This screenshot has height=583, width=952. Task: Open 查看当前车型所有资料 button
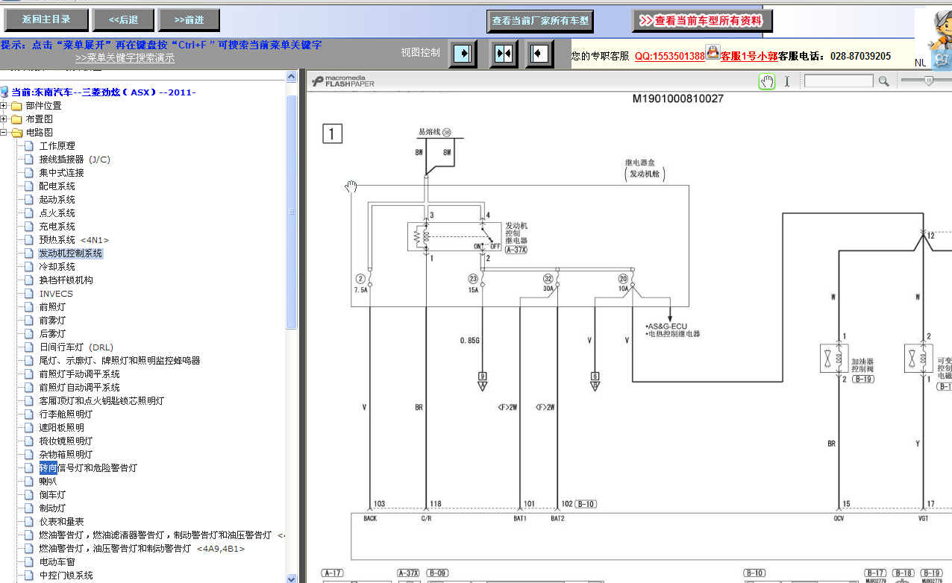[702, 21]
